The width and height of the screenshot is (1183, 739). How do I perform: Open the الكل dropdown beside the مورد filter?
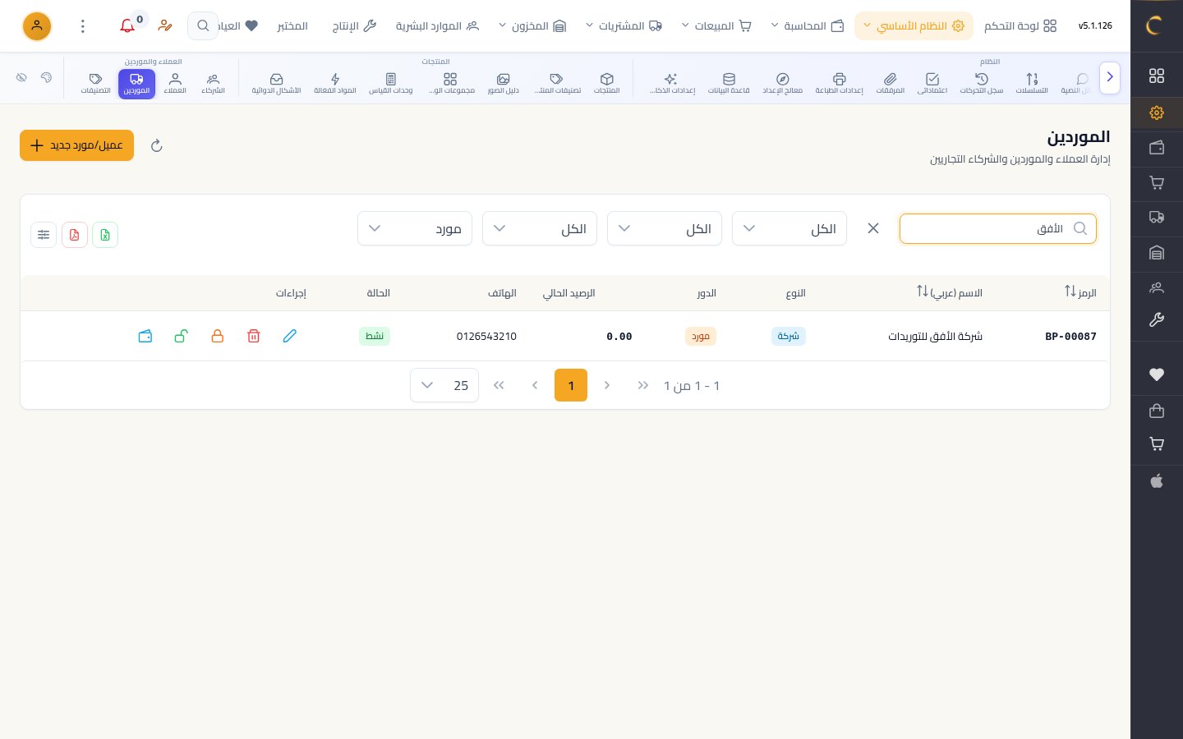pos(540,228)
